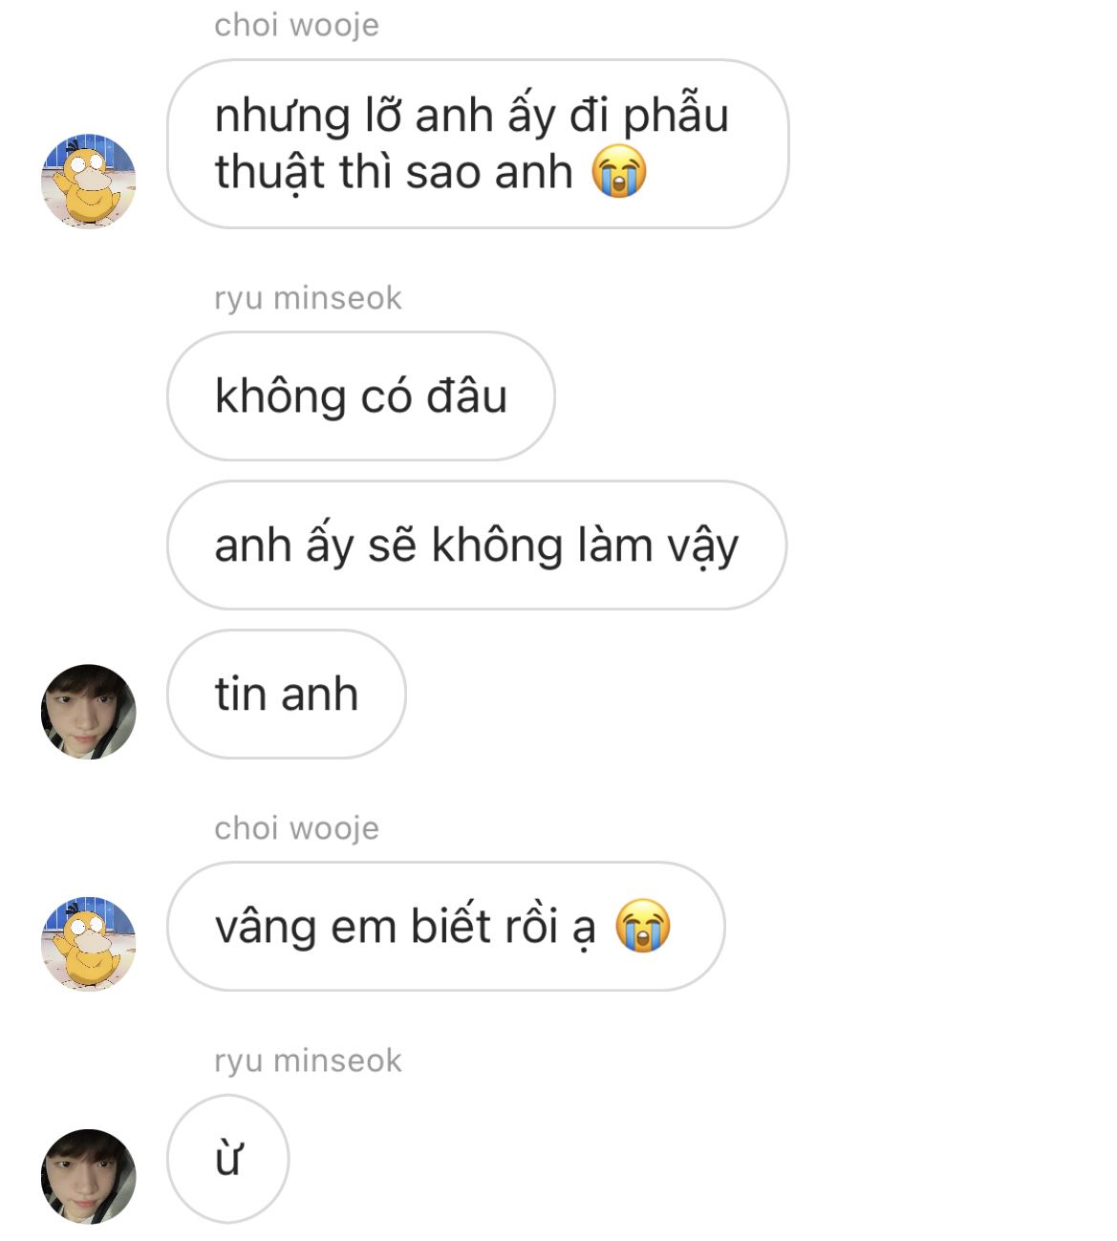Image resolution: width=1117 pixels, height=1241 pixels.
Task: Open ryu minseok's avatar beside 'ừ'
Action: [x=88, y=1176]
